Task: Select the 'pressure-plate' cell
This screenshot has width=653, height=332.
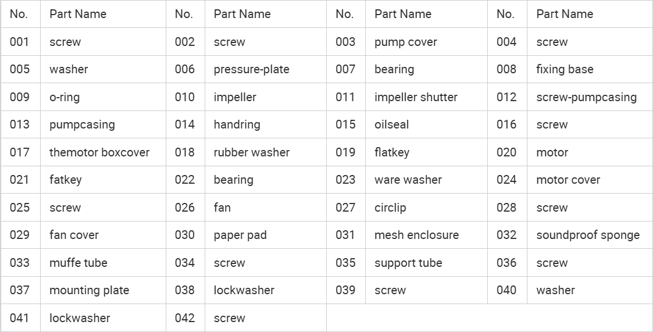Action: pyautogui.click(x=251, y=69)
